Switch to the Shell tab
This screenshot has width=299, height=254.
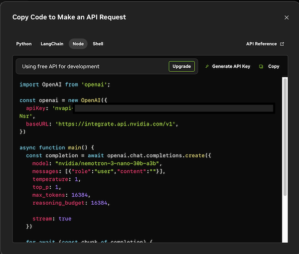98,44
